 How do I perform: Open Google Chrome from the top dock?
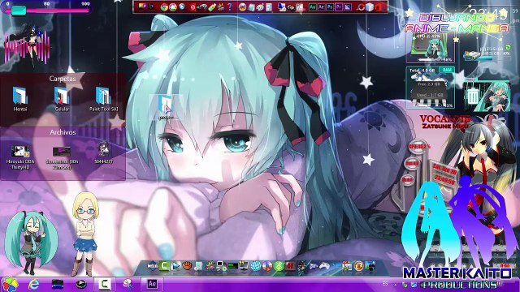[x=164, y=7]
